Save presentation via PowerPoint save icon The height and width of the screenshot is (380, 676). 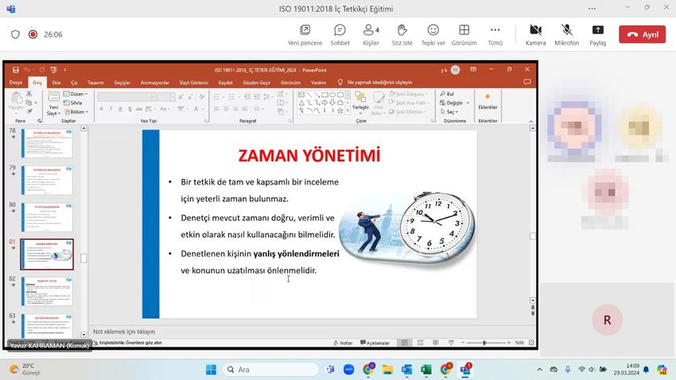pyautogui.click(x=16, y=70)
